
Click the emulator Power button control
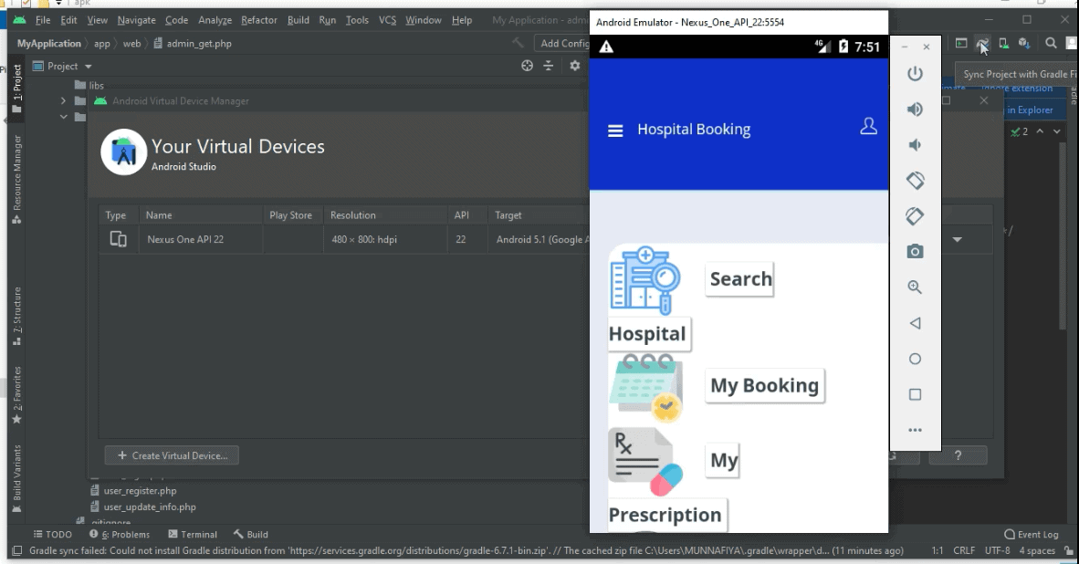click(915, 73)
